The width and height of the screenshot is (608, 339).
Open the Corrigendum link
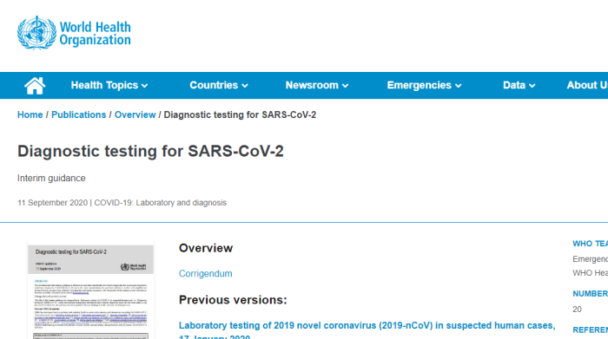(206, 274)
